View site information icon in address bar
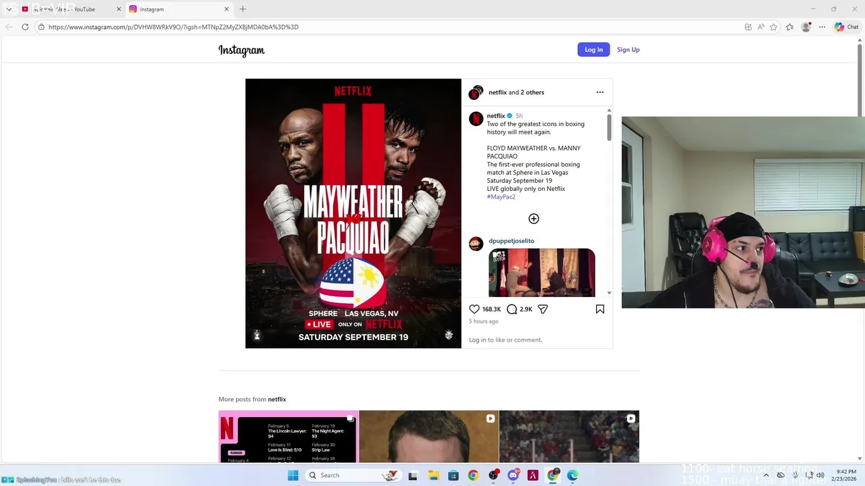The height and width of the screenshot is (486, 865). 41,27
